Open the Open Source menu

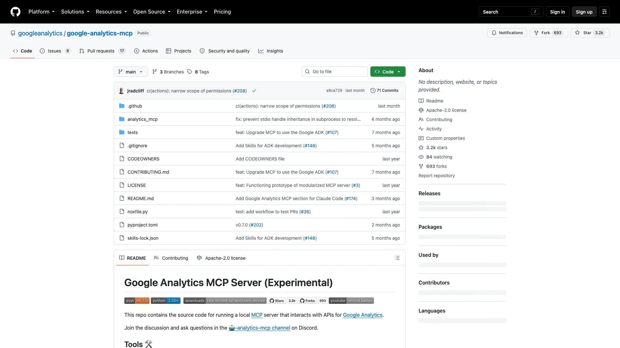(152, 12)
